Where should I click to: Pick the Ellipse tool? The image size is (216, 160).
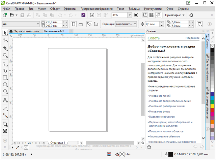[x=5, y=85]
